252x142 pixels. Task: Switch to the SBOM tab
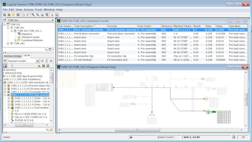click(x=27, y=55)
